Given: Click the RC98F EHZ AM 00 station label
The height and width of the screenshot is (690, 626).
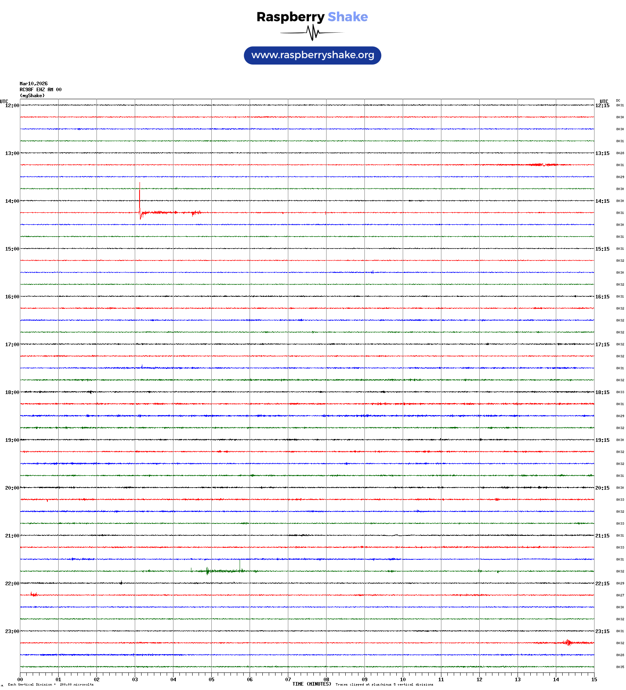Looking at the screenshot, I should pyautogui.click(x=41, y=90).
